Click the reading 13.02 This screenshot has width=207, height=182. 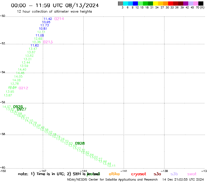(x=48, y=132)
